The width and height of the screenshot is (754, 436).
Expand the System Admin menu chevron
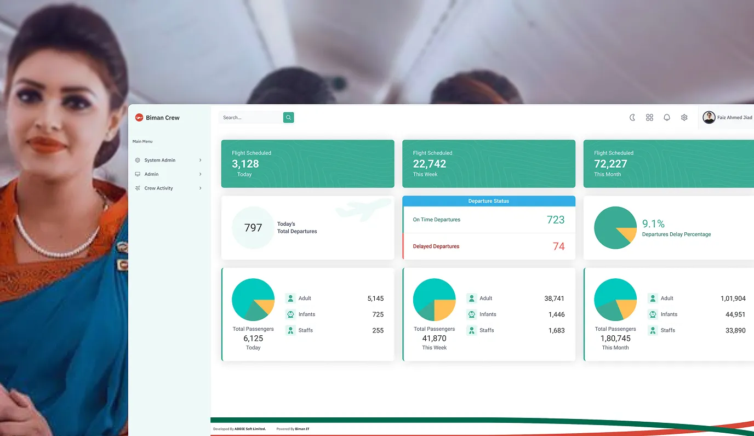(x=201, y=160)
